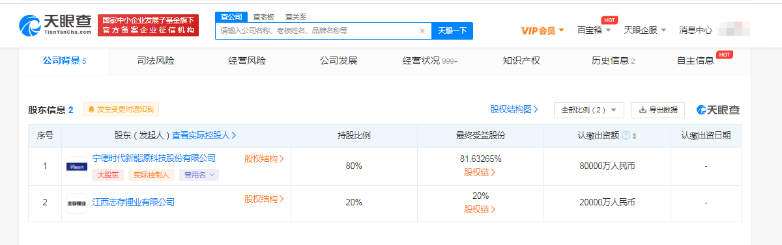Open 江西志存锂业 company logo thumbnail
The height and width of the screenshot is (245, 782).
[x=77, y=203]
